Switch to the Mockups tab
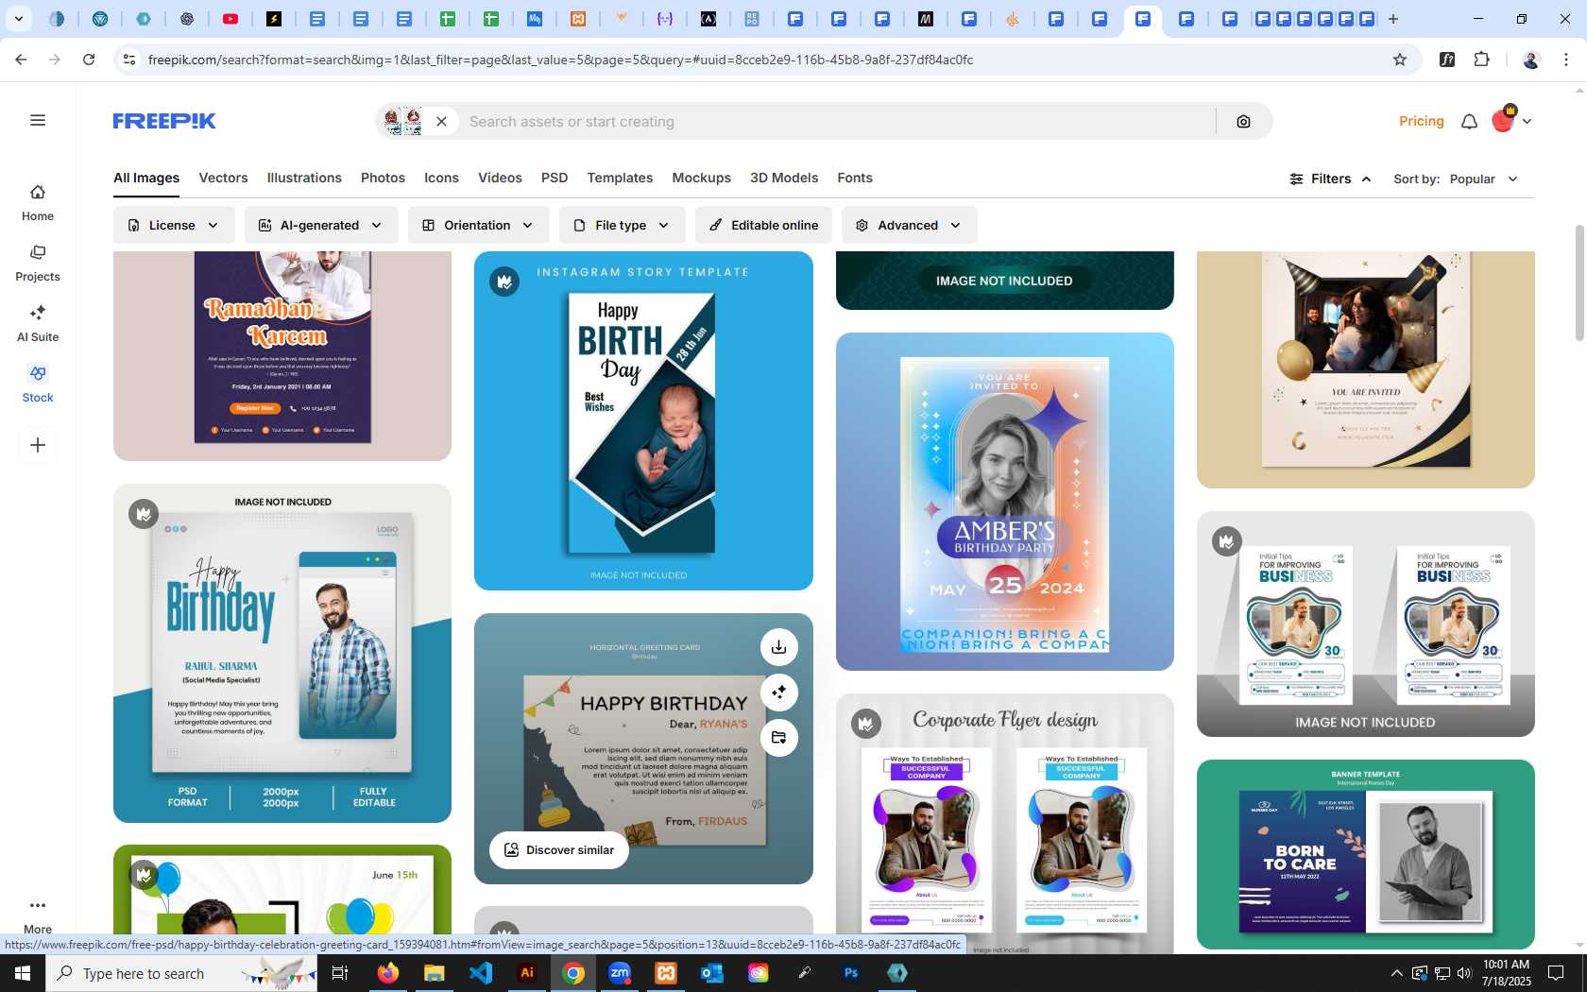 click(x=701, y=178)
